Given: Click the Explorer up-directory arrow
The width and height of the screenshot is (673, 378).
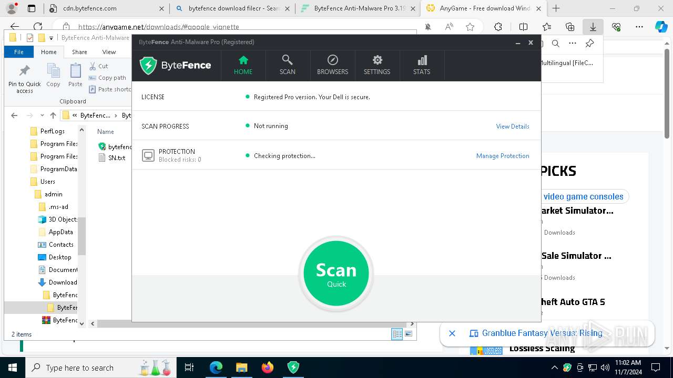Looking at the screenshot, I should pyautogui.click(x=53, y=115).
